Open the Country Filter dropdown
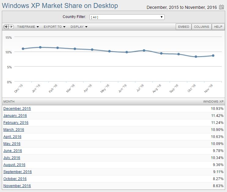 (x=127, y=17)
